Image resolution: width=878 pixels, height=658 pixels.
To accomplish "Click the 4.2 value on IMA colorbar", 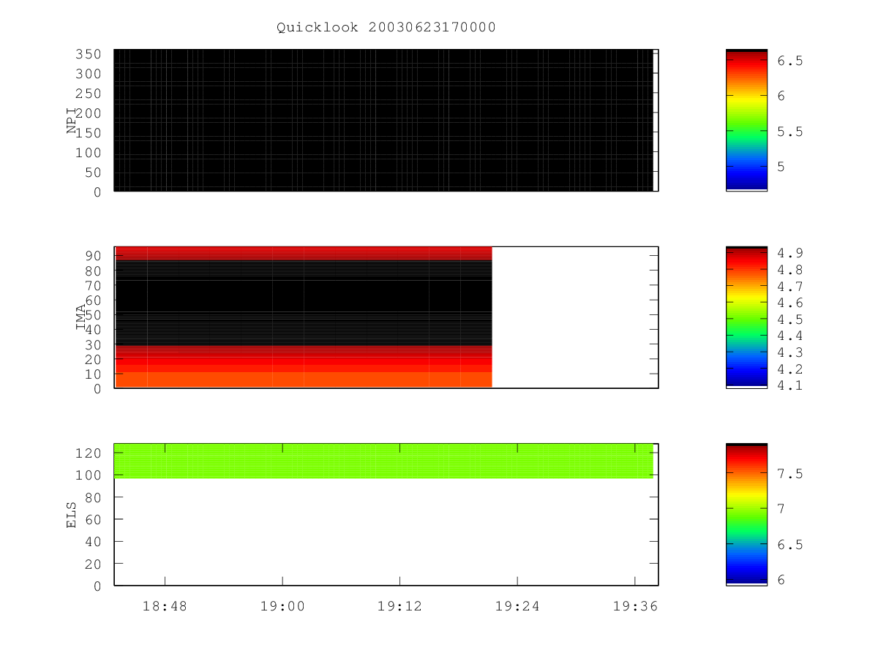I will click(x=790, y=369).
